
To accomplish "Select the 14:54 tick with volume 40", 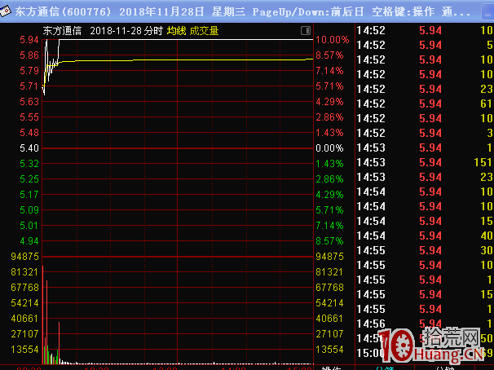I will coord(425,236).
